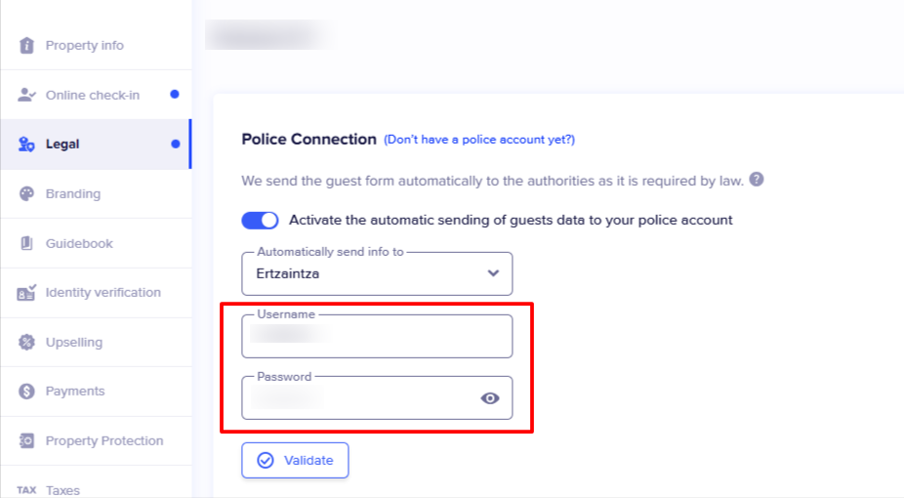Open the Legal section in sidebar
This screenshot has height=498, width=904.
click(x=62, y=144)
